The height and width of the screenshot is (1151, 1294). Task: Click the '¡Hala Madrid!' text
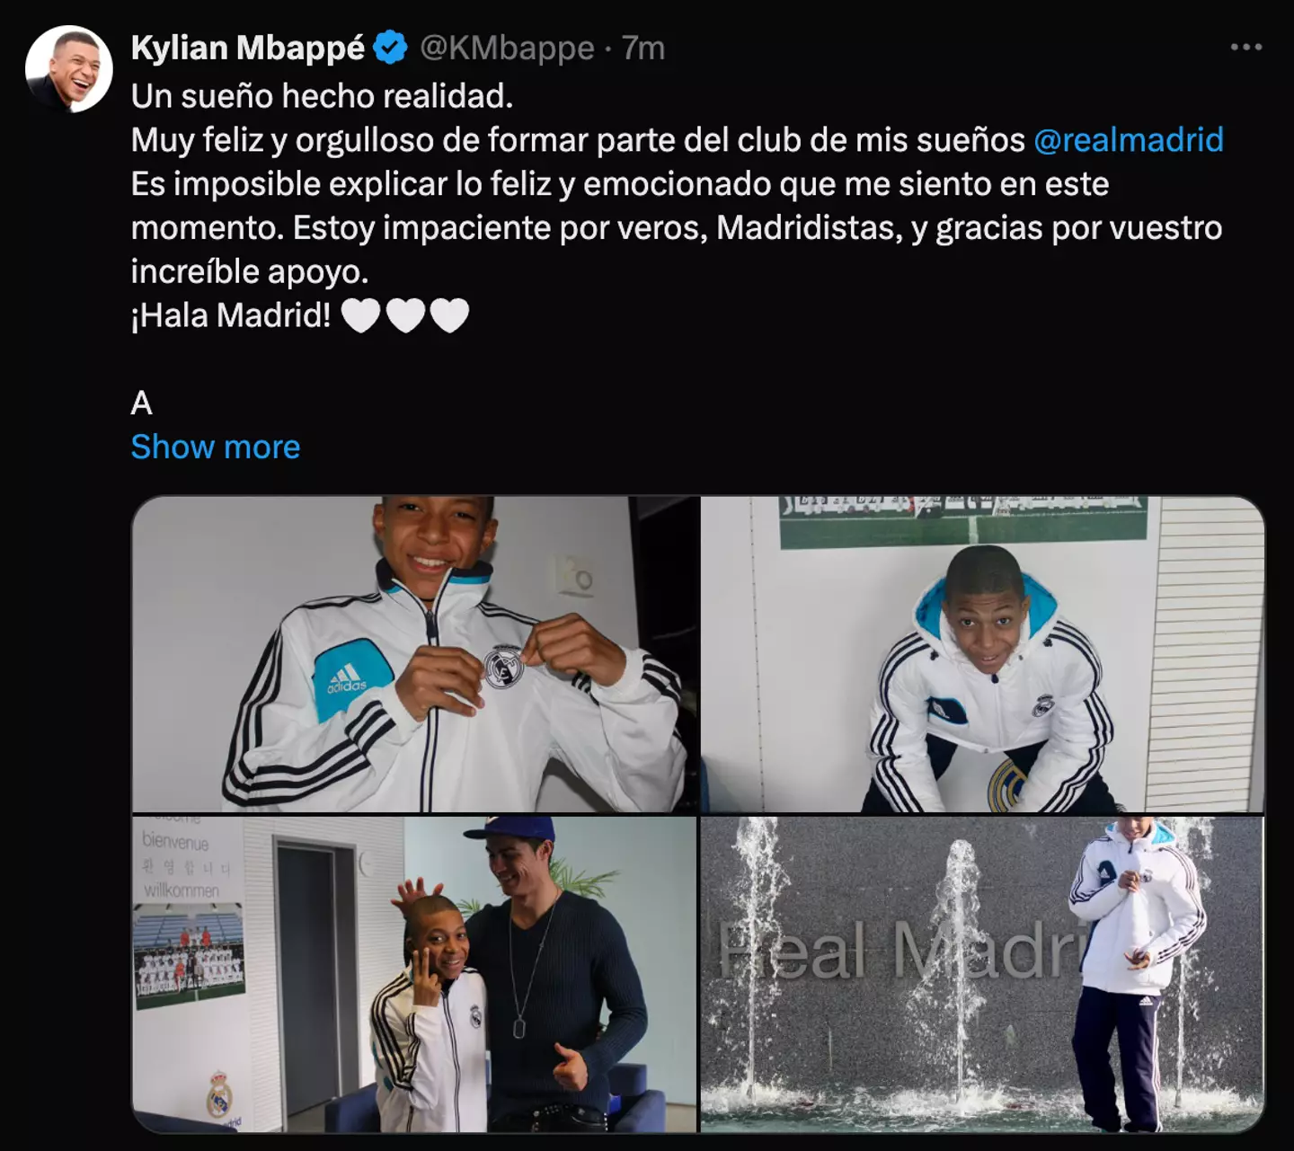pos(231,315)
